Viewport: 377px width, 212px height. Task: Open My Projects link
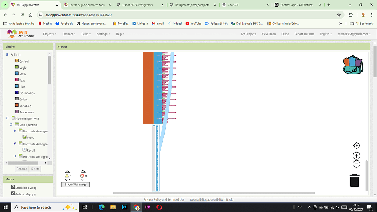(249, 34)
